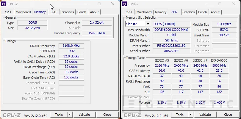Click the AB5225FF serial number

(x=172, y=51)
